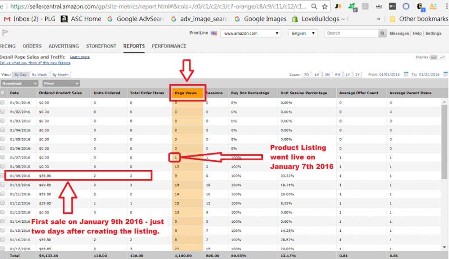Expand the Download dropdown
449x259 pixels.
[x=19, y=83]
